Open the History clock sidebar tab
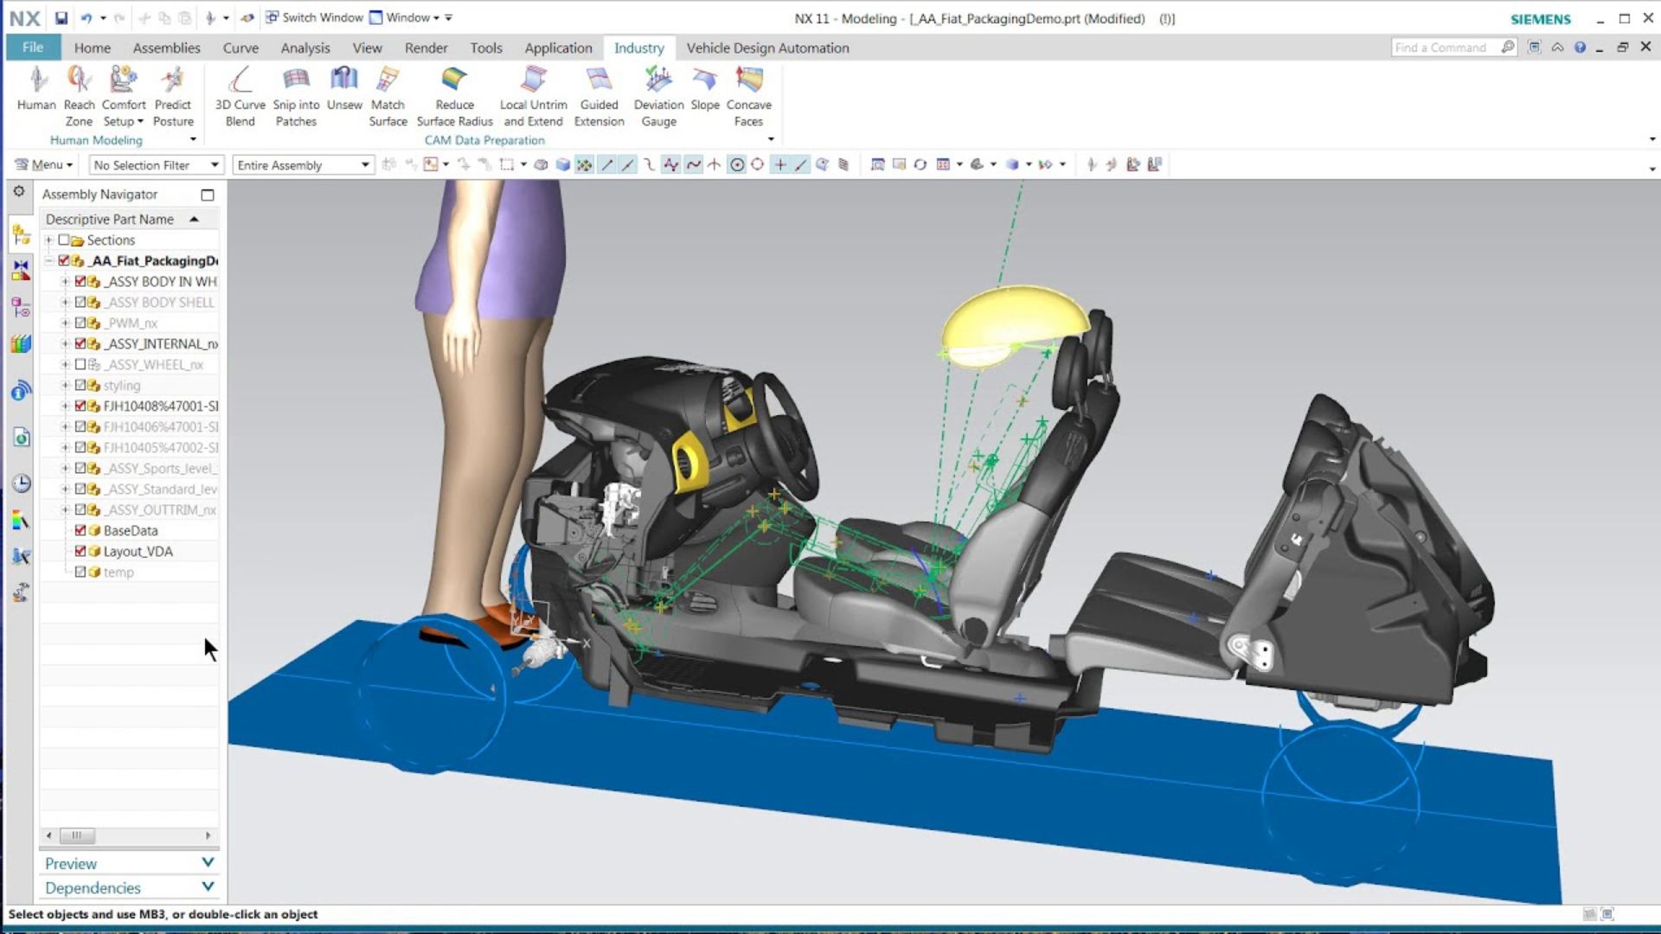The height and width of the screenshot is (934, 1661). [x=21, y=483]
